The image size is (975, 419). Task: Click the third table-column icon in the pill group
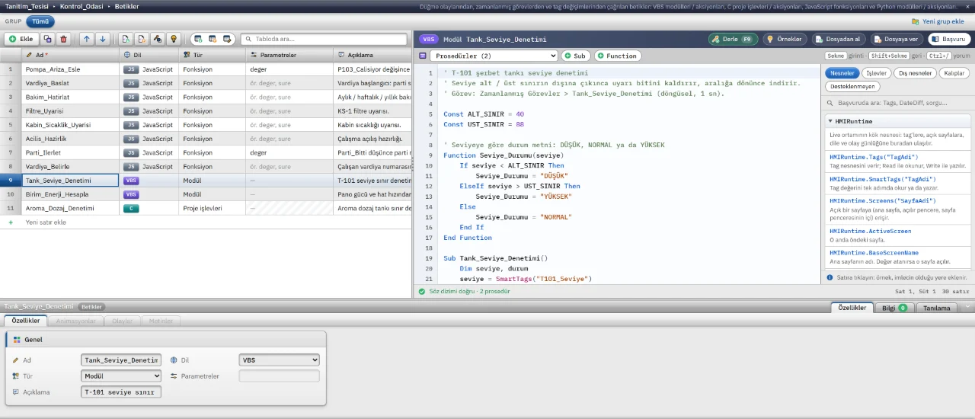pyautogui.click(x=227, y=39)
